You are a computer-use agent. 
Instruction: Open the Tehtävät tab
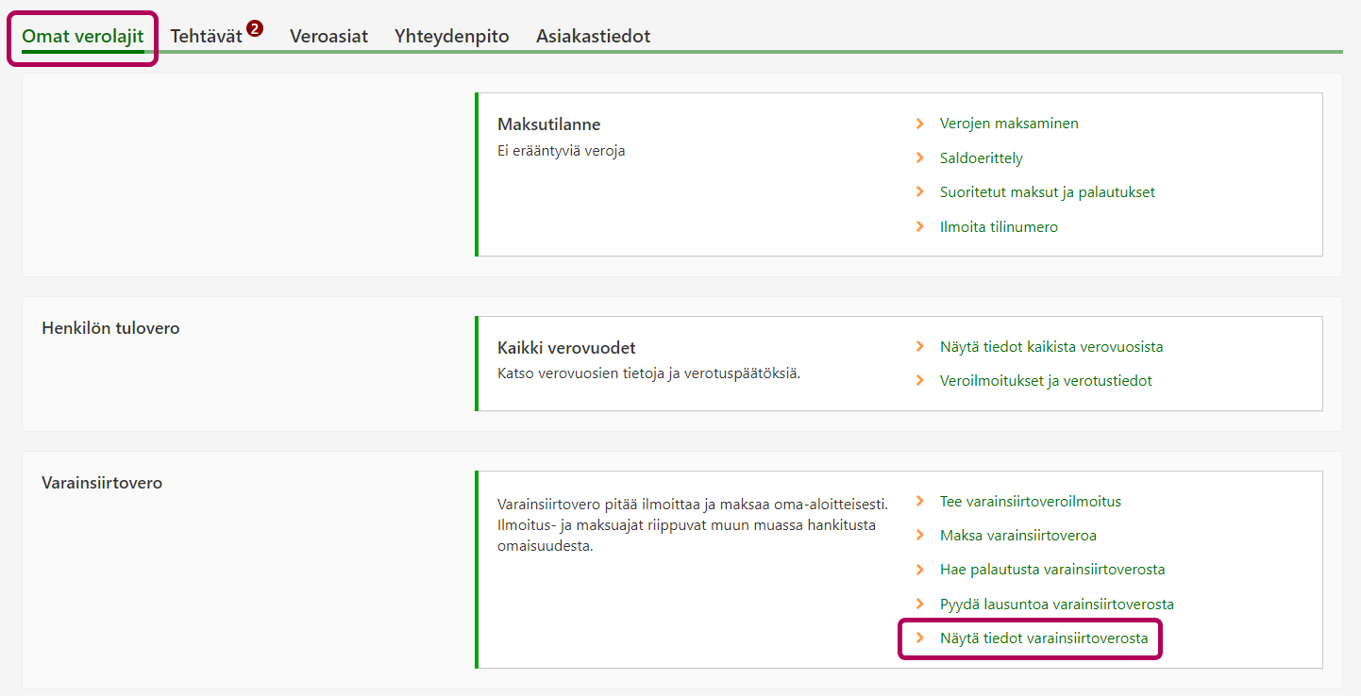click(206, 37)
